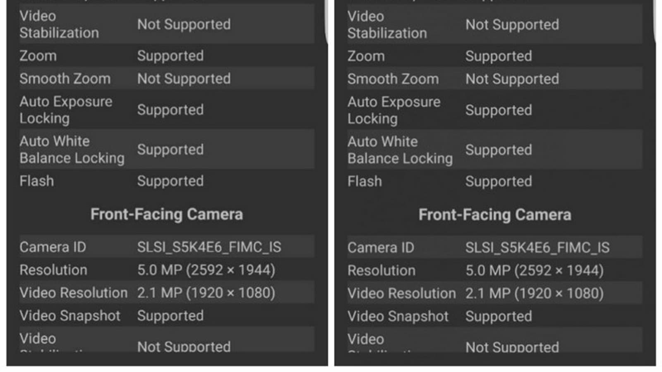Click the Flash row in left screenshot

(166, 181)
